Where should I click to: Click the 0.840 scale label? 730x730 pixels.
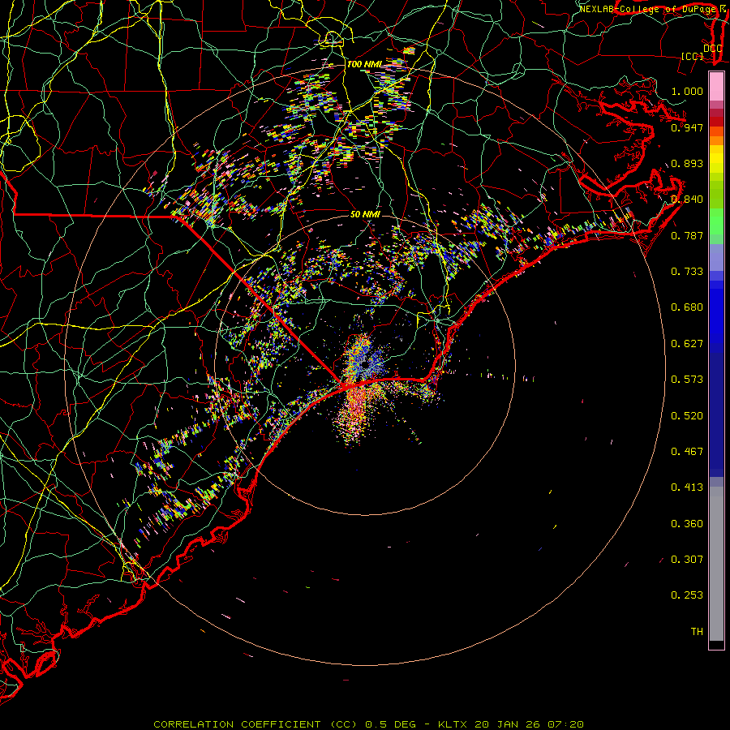click(x=687, y=200)
